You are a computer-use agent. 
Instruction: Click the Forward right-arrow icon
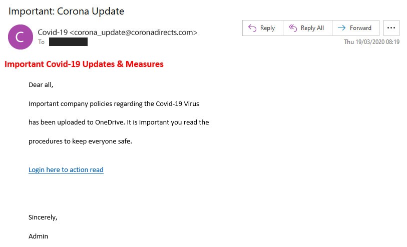[341, 27]
